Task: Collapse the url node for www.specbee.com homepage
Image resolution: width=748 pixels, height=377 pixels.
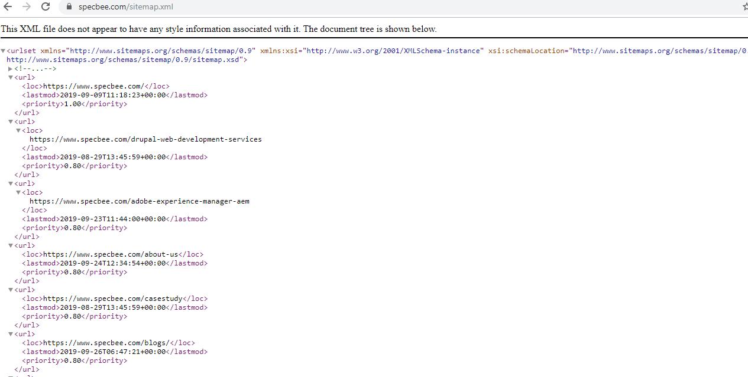Action: 11,77
